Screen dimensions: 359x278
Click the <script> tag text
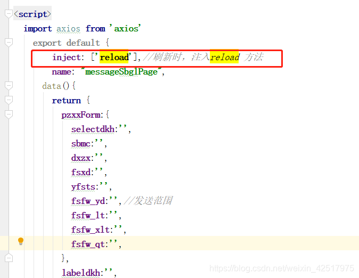32,14
